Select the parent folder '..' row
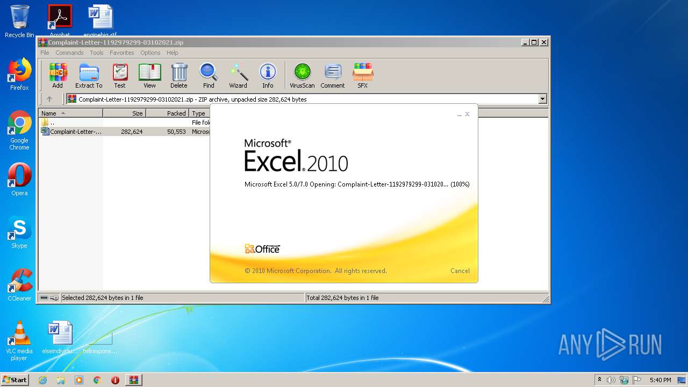The image size is (688, 387). [x=124, y=123]
